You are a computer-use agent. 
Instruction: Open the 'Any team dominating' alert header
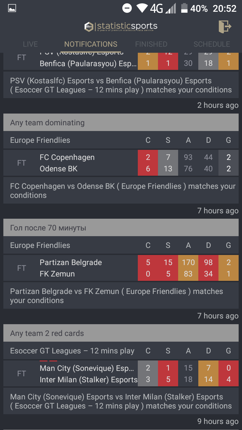coord(121,123)
